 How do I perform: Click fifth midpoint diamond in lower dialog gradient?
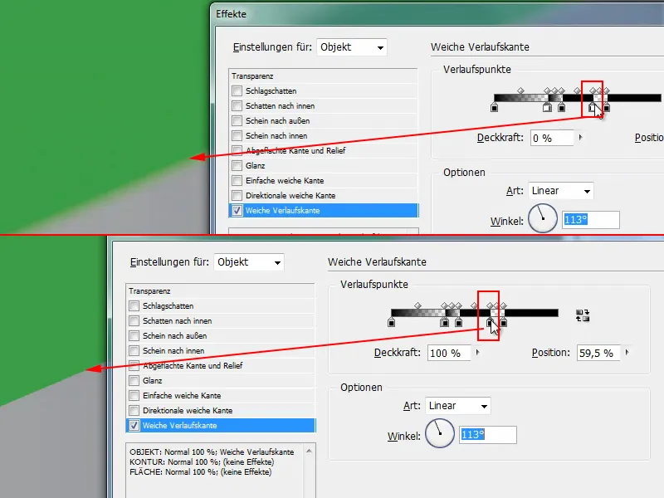tap(474, 305)
